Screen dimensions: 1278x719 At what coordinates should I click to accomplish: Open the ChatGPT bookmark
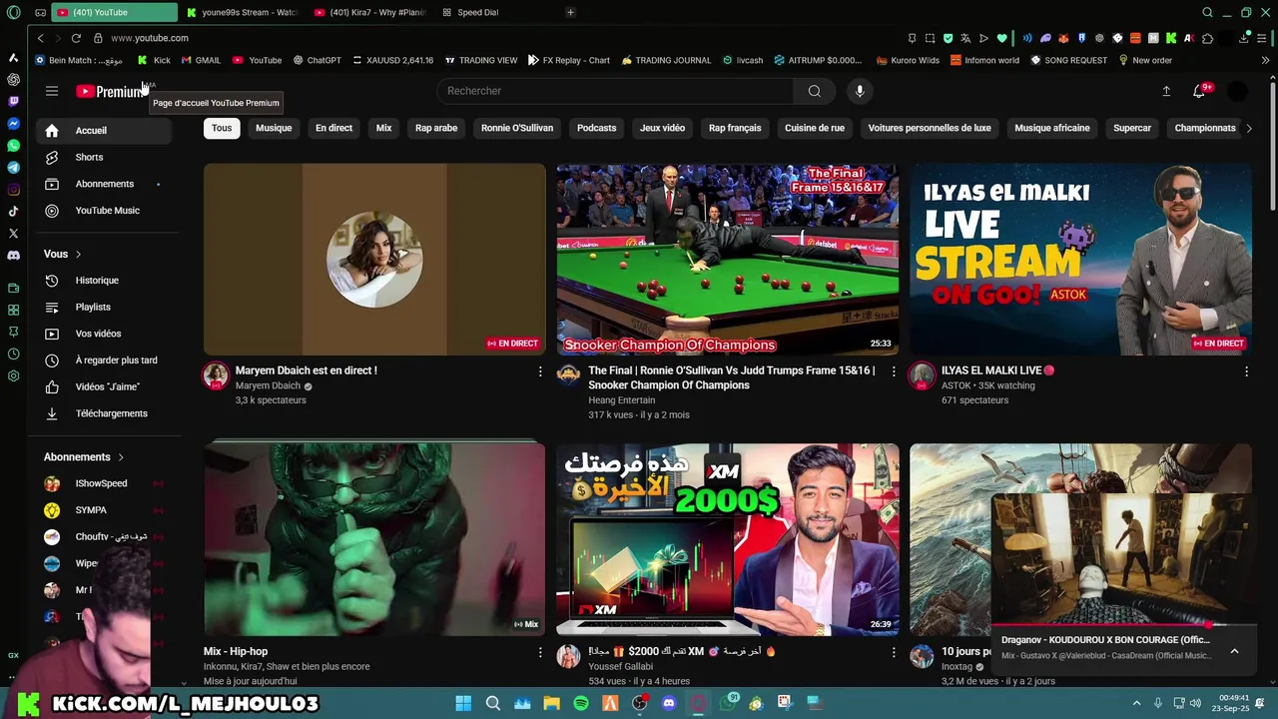317,60
